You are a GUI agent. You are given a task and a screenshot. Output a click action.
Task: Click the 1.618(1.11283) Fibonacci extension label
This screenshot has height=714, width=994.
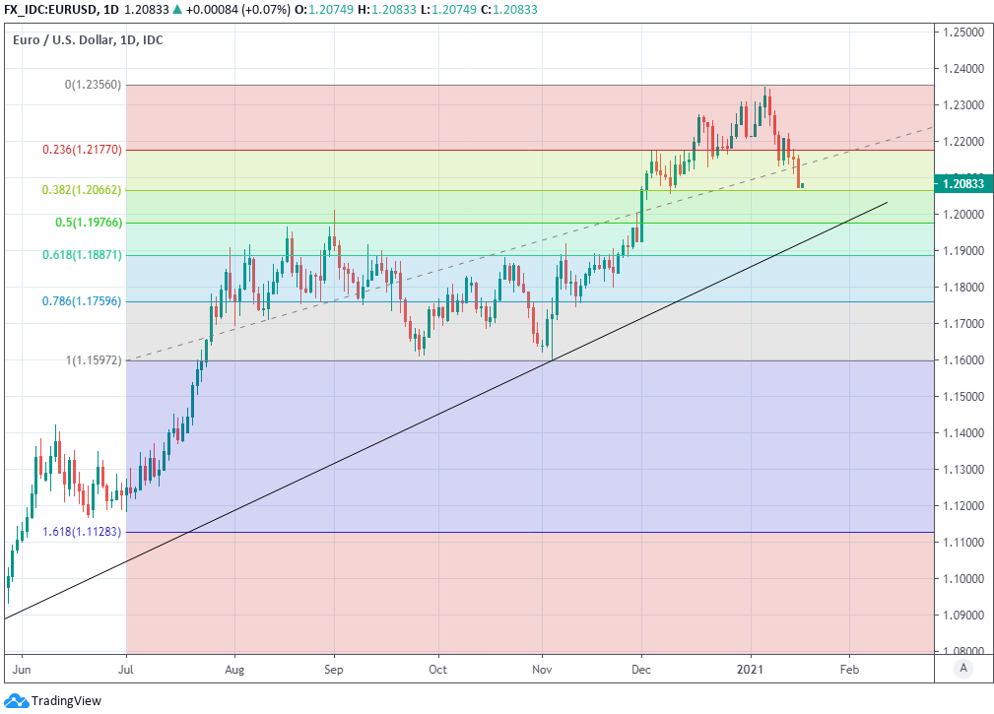pos(82,532)
